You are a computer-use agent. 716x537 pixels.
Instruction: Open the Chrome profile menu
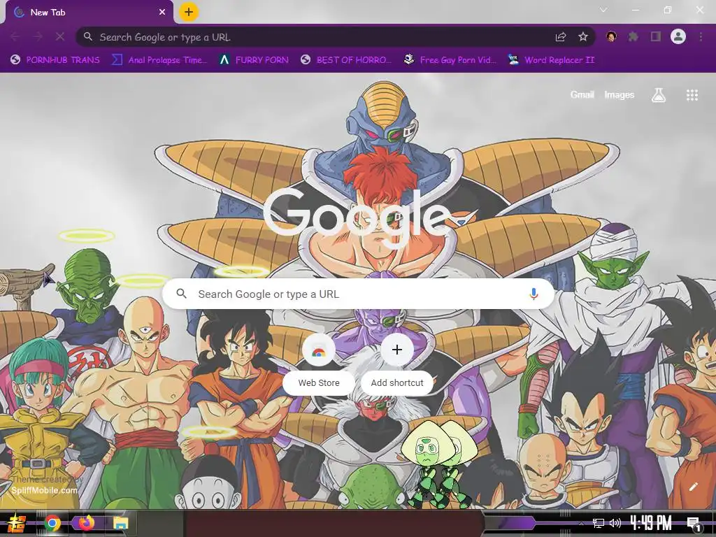[678, 36]
